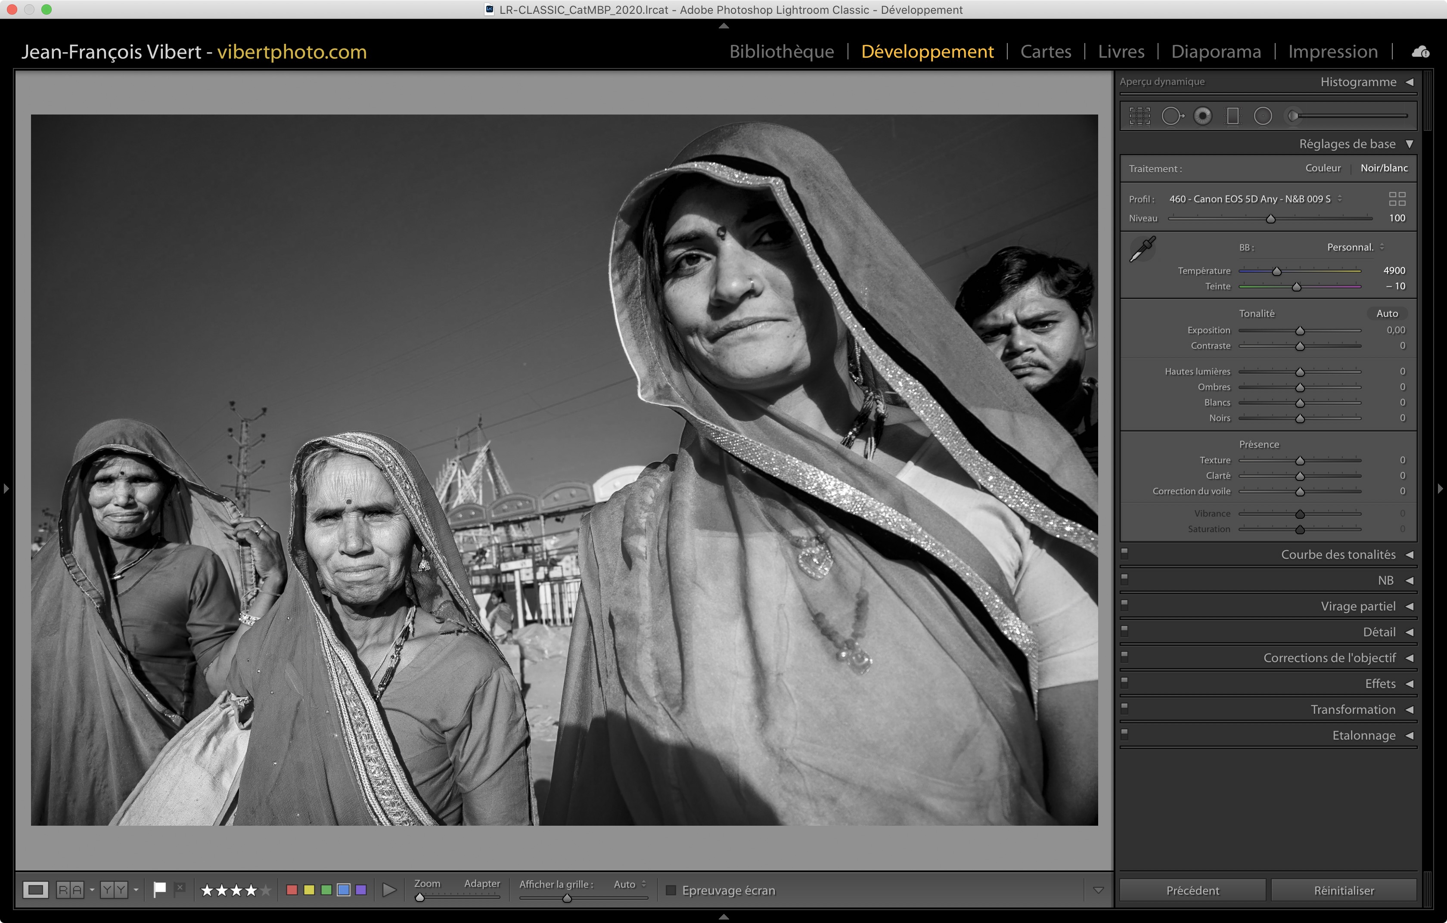
Task: Open the Impression module
Action: click(x=1332, y=52)
